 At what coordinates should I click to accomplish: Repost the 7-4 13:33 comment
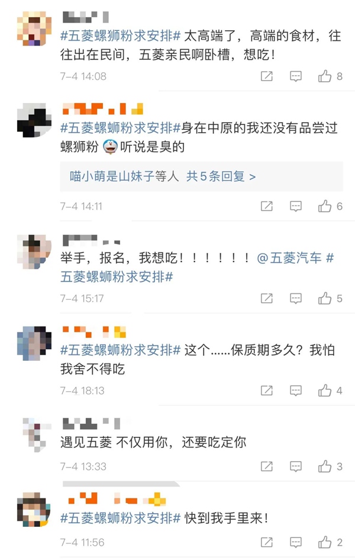click(x=267, y=466)
